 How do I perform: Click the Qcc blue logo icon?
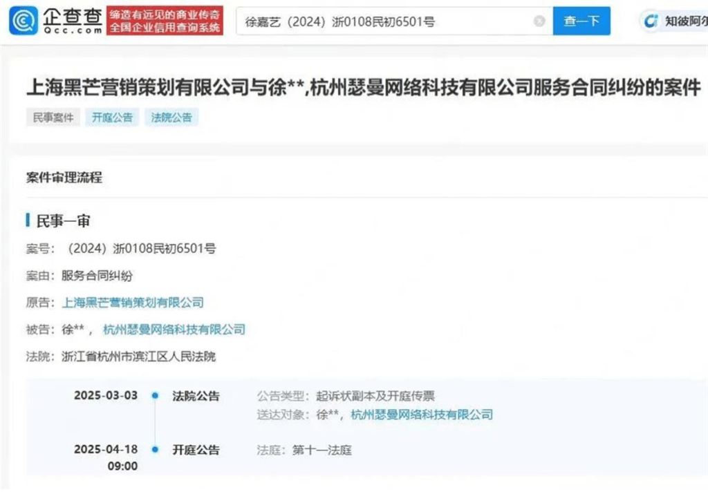point(24,20)
